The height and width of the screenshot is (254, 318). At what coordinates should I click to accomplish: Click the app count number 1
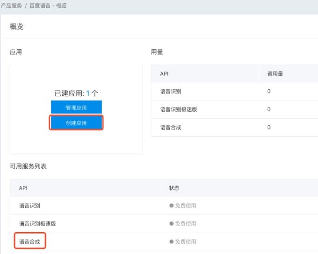click(88, 94)
